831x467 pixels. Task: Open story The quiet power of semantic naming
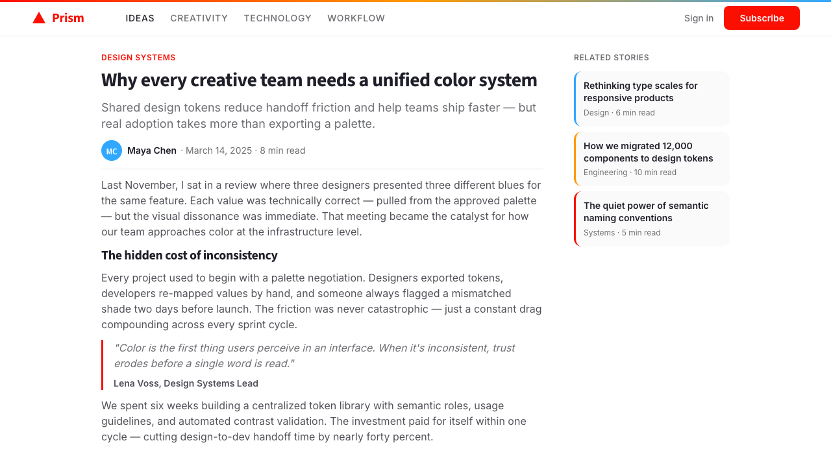652,219
